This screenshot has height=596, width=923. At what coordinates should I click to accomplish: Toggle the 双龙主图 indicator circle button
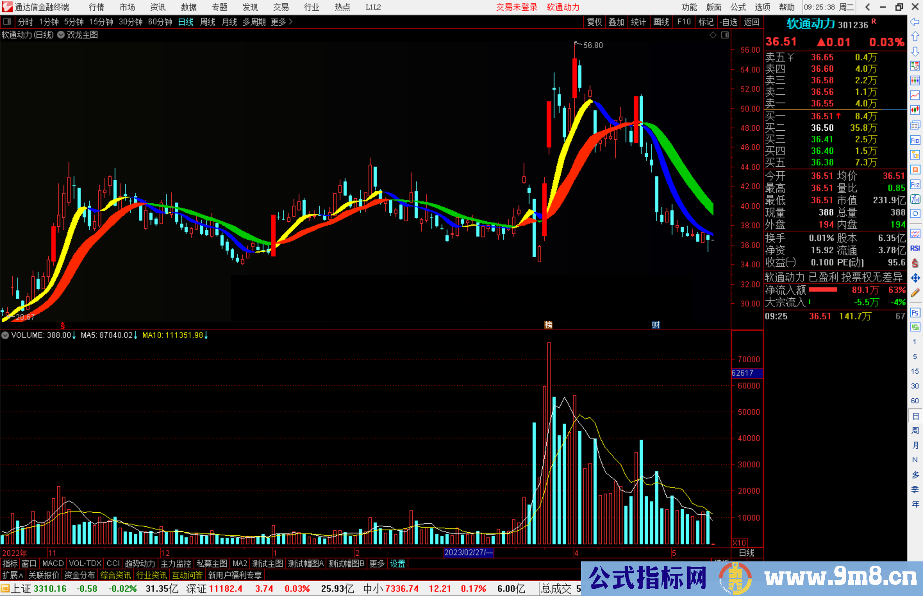[61, 35]
